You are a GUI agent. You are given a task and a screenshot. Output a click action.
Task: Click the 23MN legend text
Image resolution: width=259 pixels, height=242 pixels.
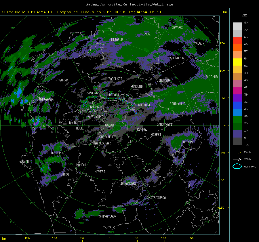(247, 159)
